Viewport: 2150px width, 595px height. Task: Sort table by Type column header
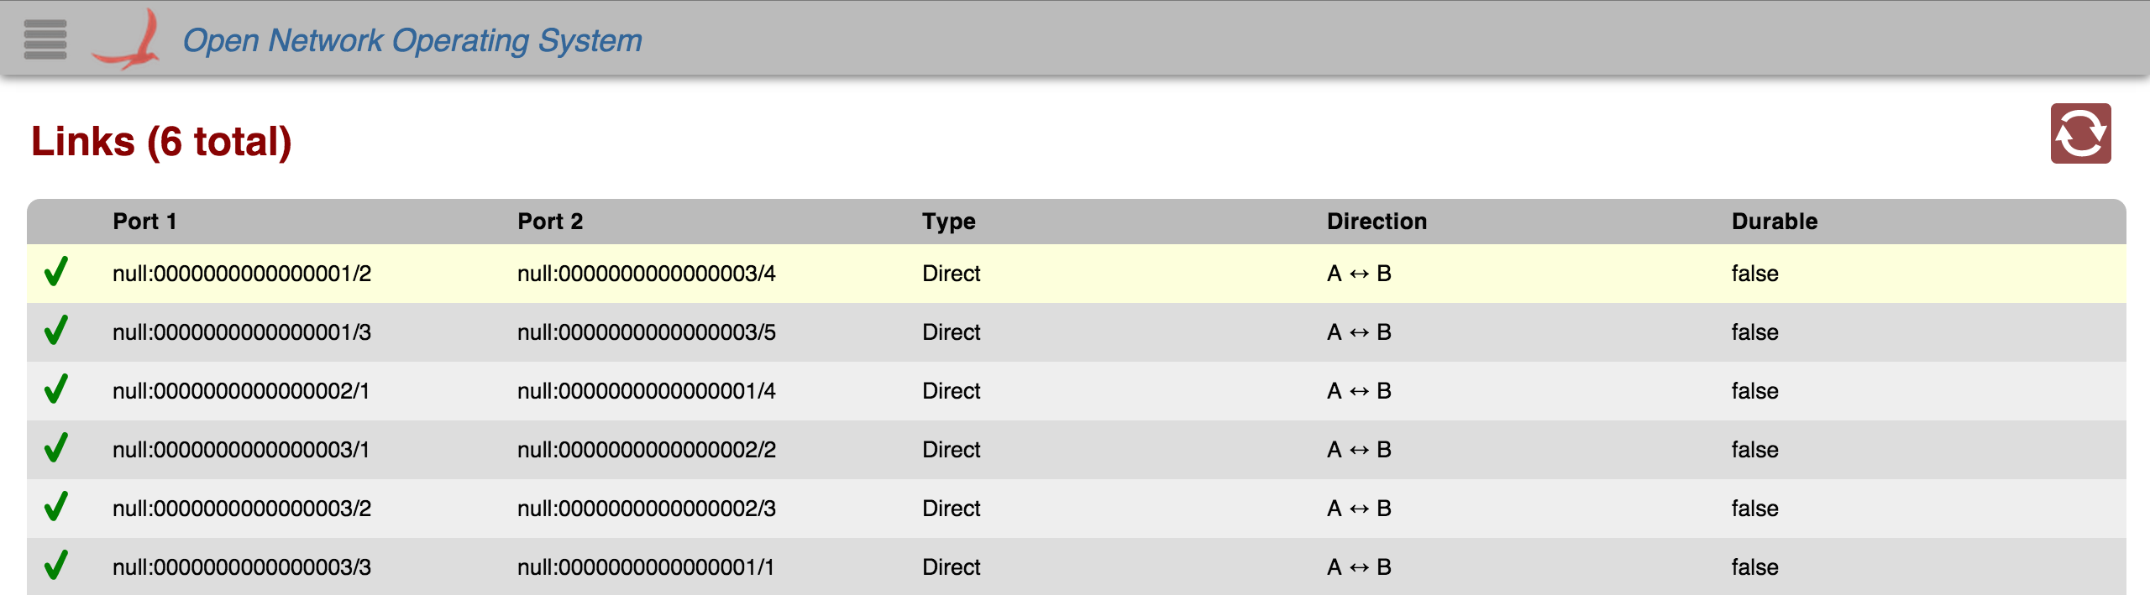948,222
